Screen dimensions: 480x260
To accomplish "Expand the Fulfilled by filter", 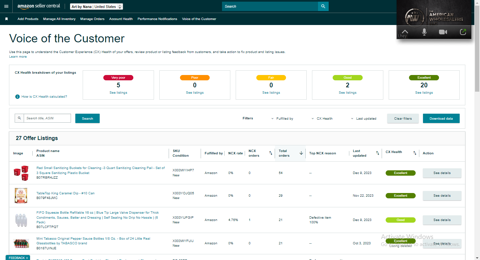I will (282, 119).
